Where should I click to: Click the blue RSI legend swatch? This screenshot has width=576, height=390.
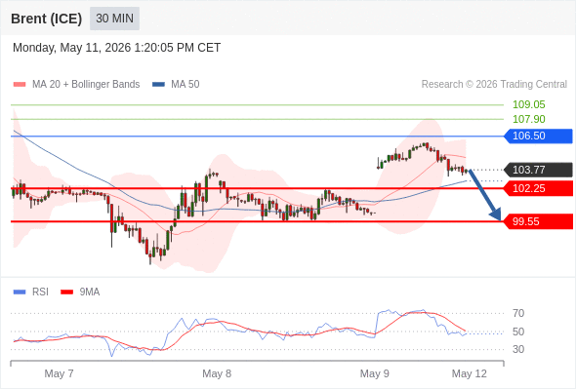(x=20, y=292)
